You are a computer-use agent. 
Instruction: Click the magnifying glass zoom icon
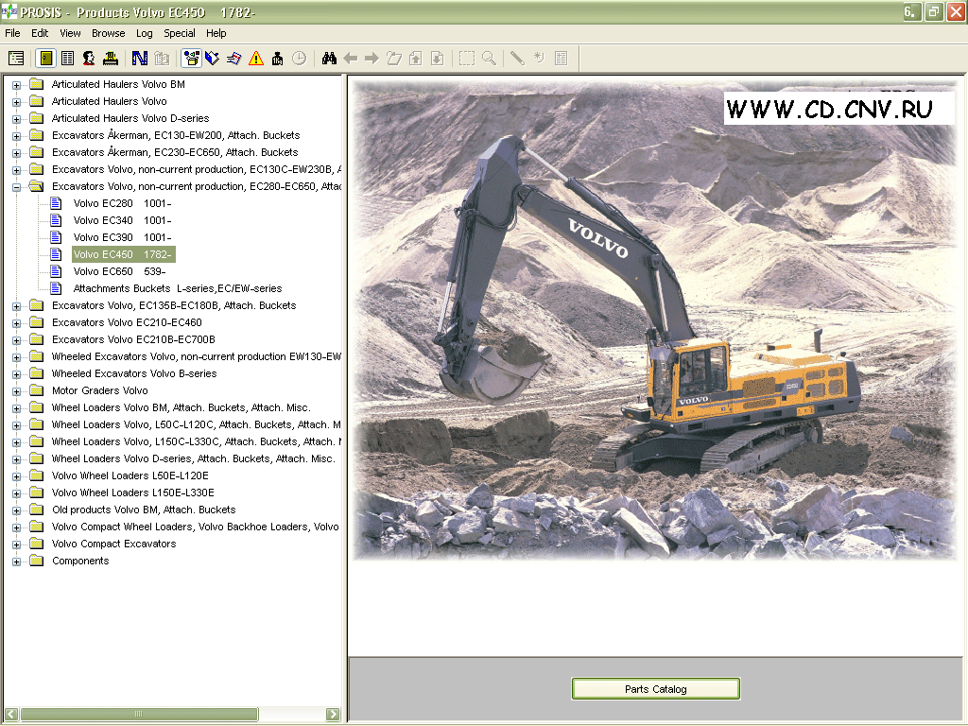[489, 59]
